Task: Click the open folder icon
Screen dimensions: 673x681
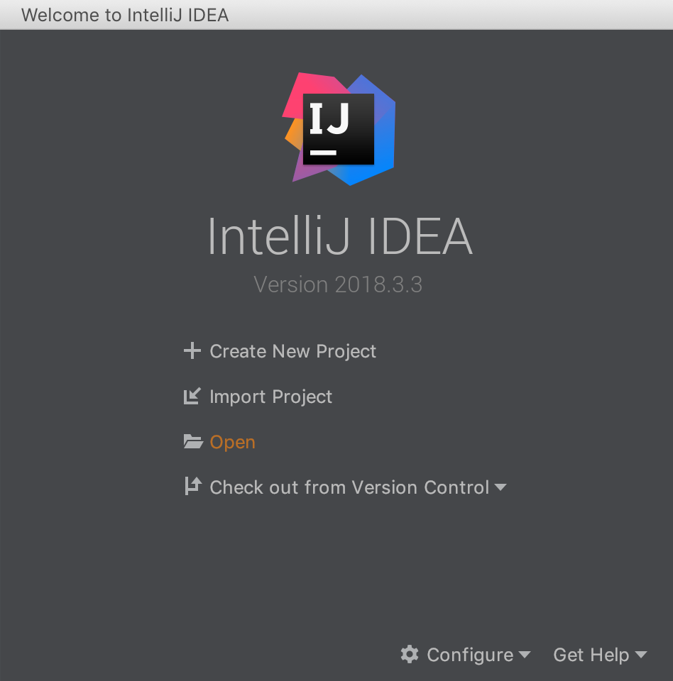Action: tap(193, 442)
